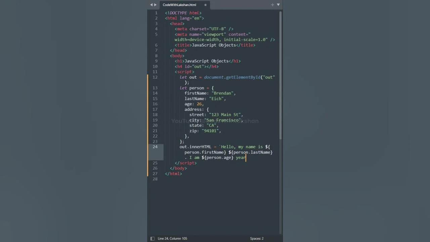The height and width of the screenshot is (242, 430).
Task: Click line number 28 in the gutter
Action: click(x=155, y=179)
